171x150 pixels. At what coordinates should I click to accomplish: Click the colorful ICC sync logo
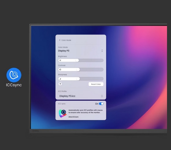[63, 113]
